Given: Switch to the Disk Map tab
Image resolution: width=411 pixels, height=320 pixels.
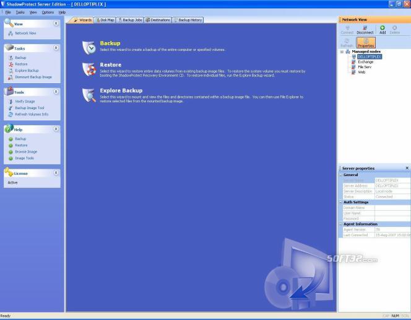Looking at the screenshot, I should [105, 20].
